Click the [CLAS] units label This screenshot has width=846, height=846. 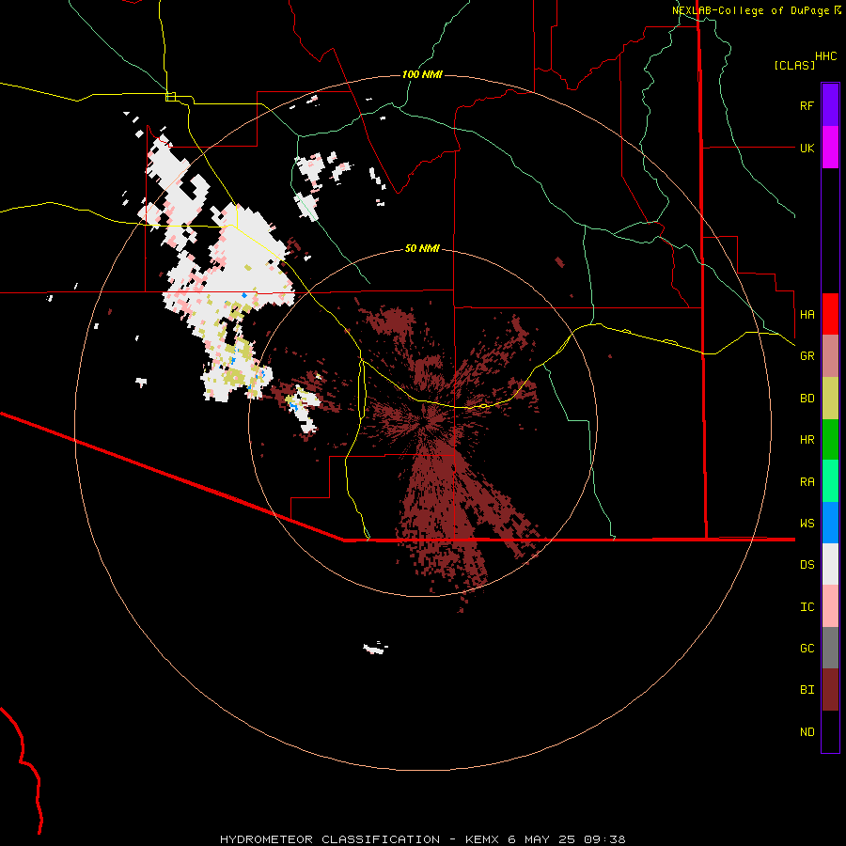(794, 65)
